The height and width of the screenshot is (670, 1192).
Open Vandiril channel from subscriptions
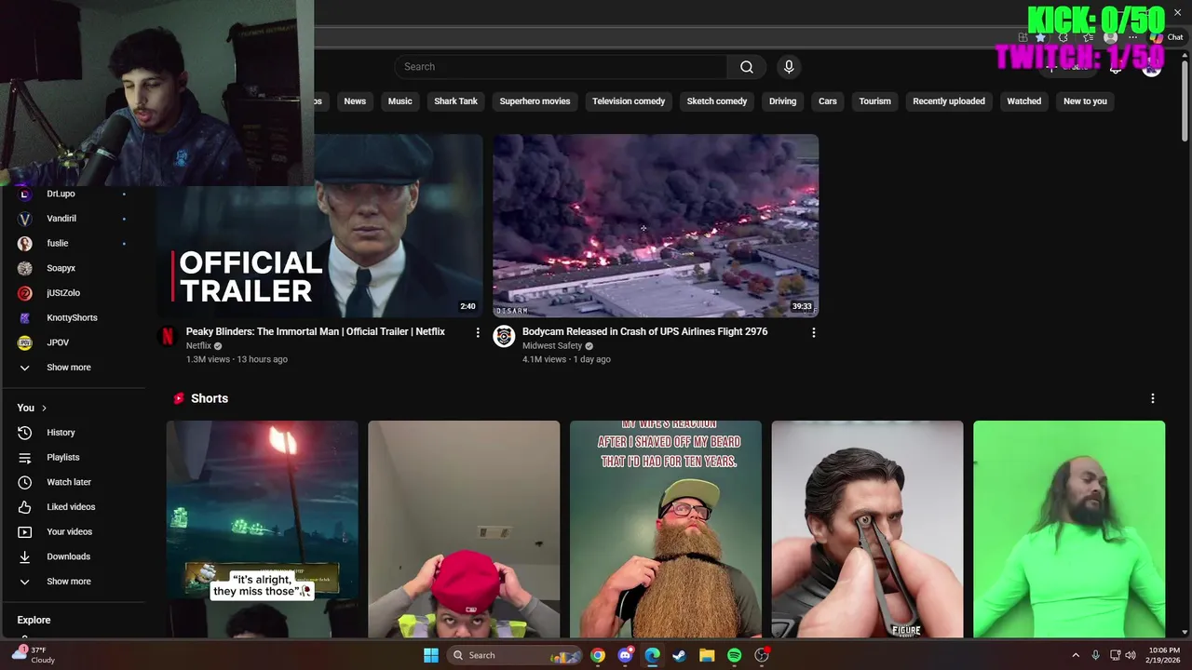(x=61, y=219)
